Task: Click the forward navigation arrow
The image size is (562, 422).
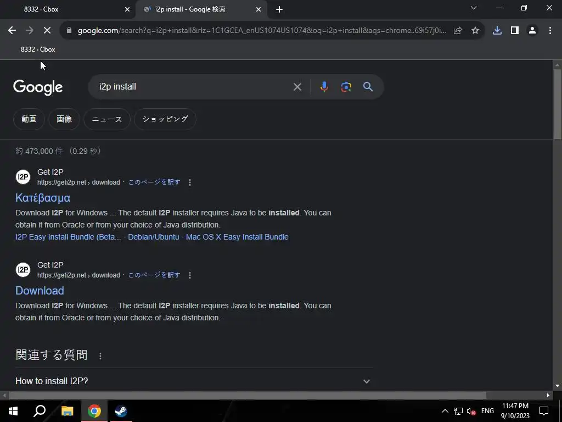Action: pos(30,31)
